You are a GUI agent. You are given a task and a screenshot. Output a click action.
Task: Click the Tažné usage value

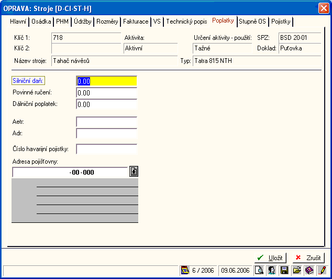coord(223,48)
